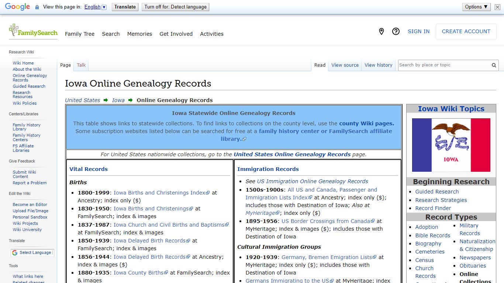Open Upload File/Image link
The width and height of the screenshot is (504, 283).
tap(31, 211)
